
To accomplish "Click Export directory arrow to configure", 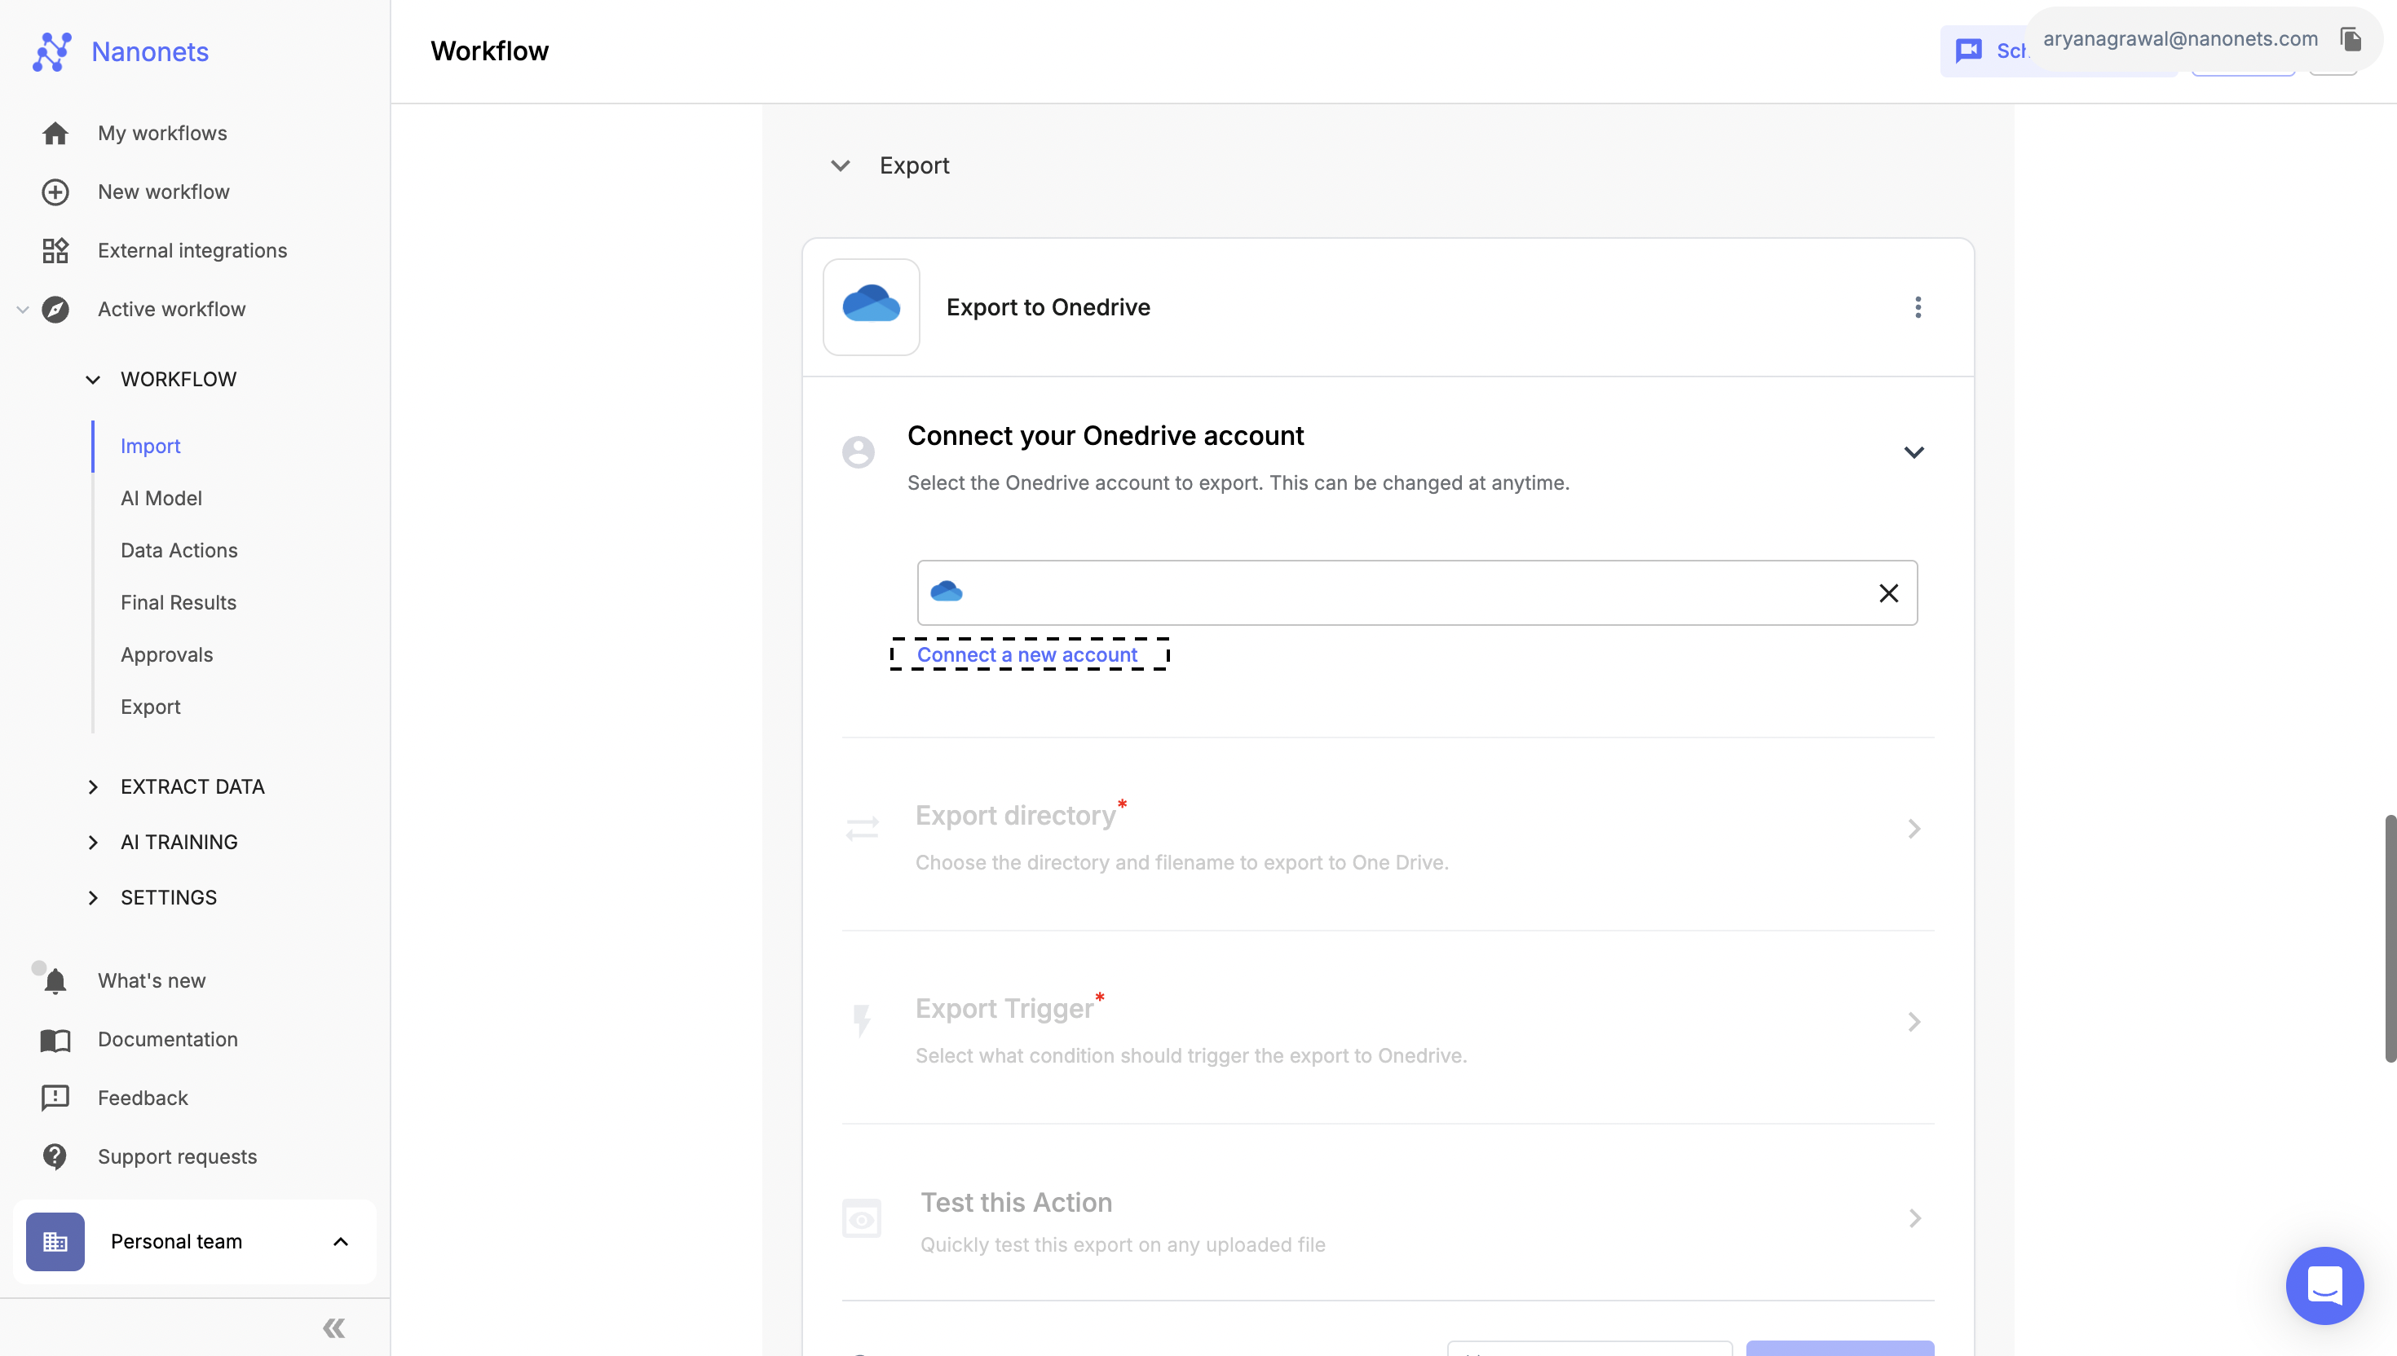I will (x=1913, y=830).
